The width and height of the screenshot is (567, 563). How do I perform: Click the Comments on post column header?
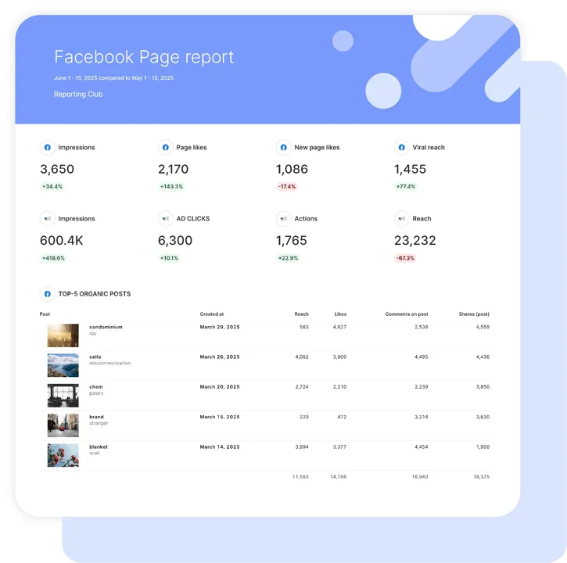tap(407, 314)
